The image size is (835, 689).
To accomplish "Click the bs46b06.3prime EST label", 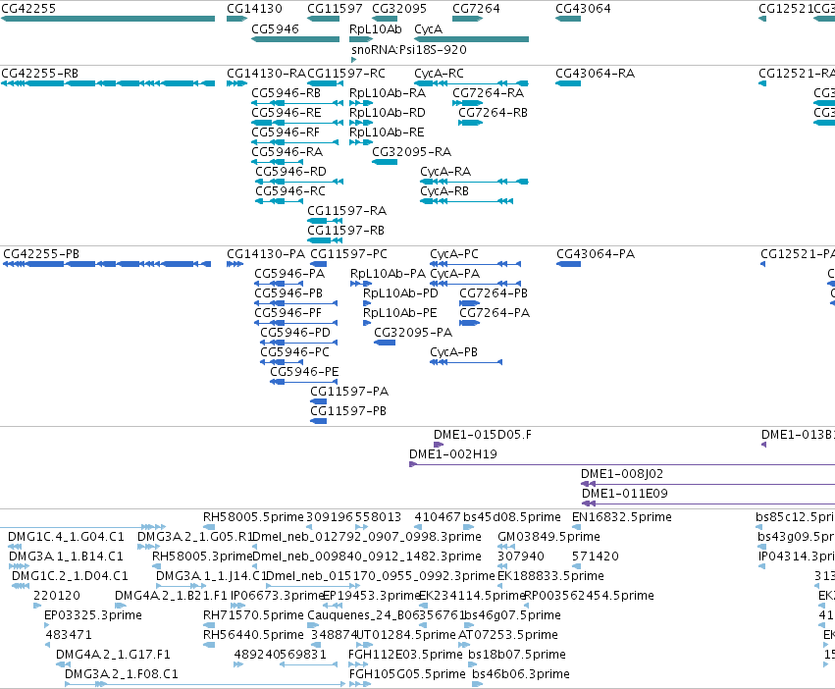I will coord(521,674).
